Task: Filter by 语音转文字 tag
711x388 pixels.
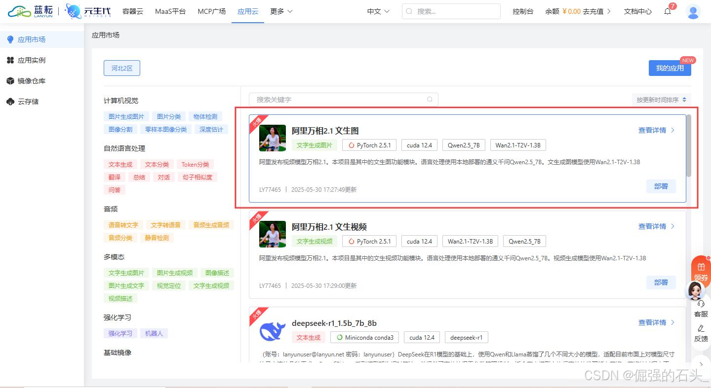Action: pyautogui.click(x=123, y=225)
